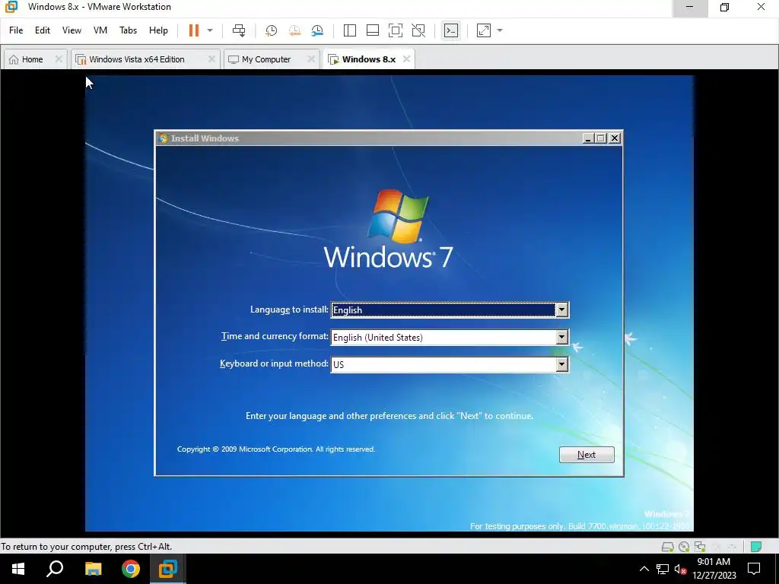Minimize the Install Windows dialog
The width and height of the screenshot is (779, 584).
[588, 138]
